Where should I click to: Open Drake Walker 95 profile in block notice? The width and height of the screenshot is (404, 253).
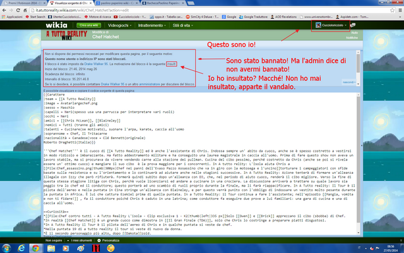point(96,64)
